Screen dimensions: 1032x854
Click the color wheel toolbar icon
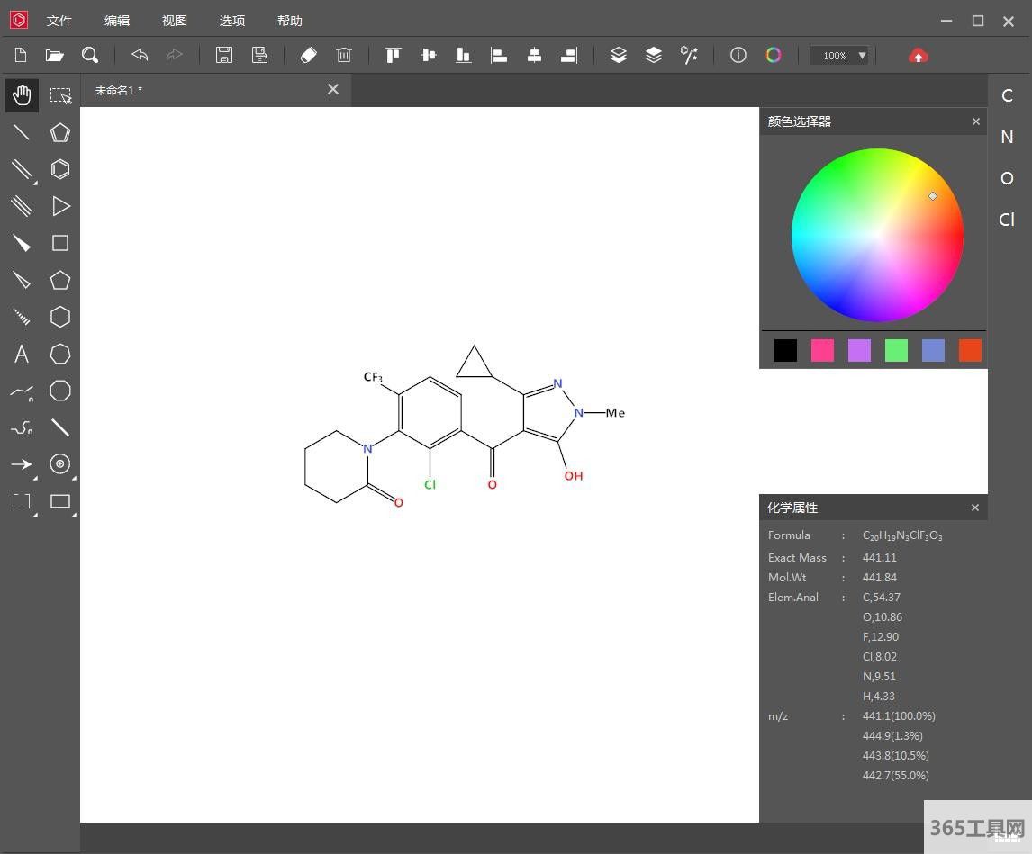(774, 56)
